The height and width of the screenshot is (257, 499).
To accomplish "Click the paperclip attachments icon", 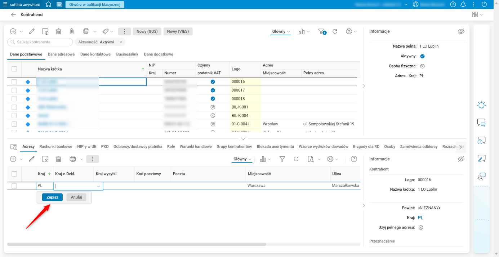I will (x=72, y=31).
